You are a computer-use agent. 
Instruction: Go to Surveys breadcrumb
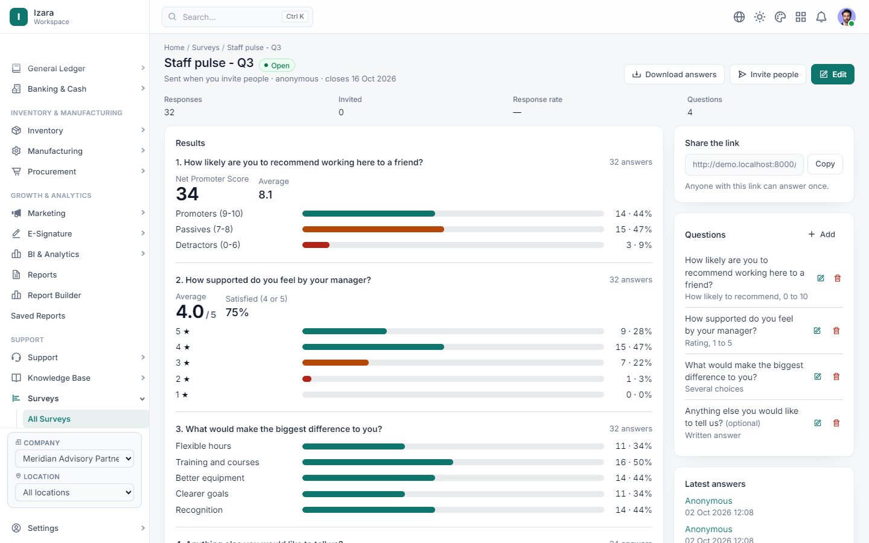[x=206, y=48]
